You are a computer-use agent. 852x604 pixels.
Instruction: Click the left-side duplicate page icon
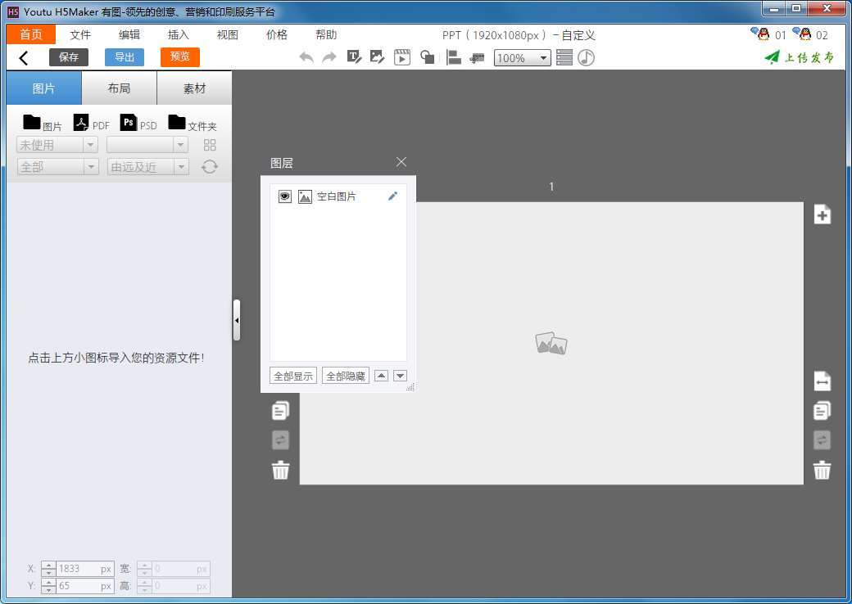coord(280,411)
